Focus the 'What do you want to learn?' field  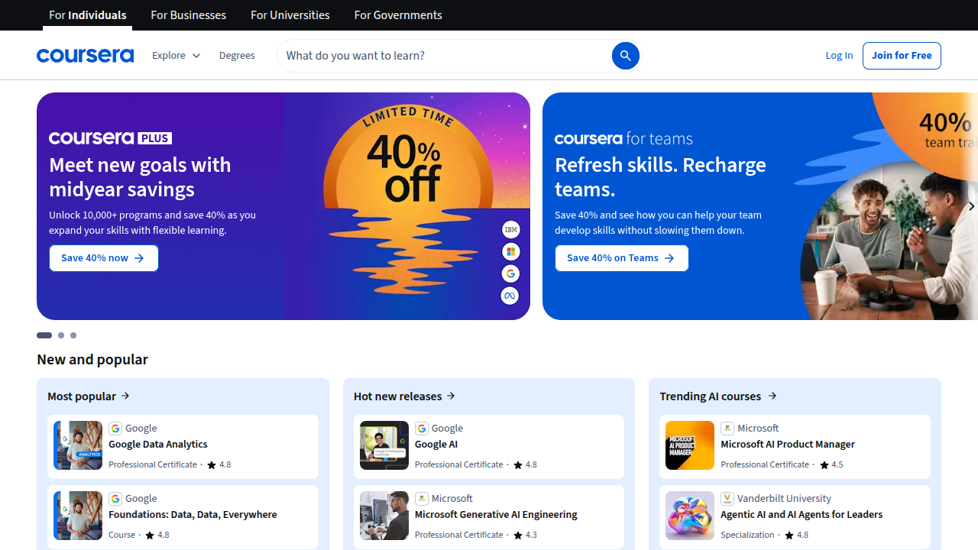click(447, 56)
